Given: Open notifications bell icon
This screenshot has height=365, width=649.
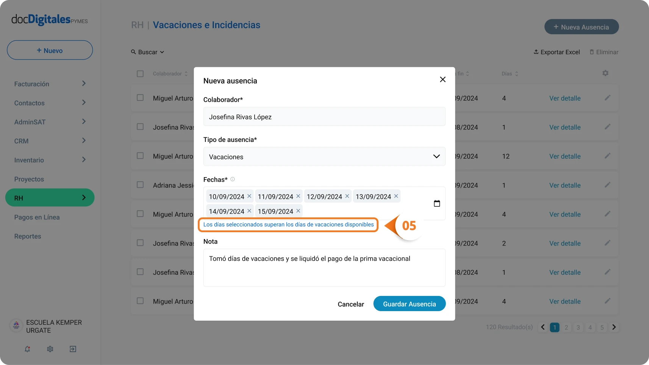Looking at the screenshot, I should click(x=27, y=349).
